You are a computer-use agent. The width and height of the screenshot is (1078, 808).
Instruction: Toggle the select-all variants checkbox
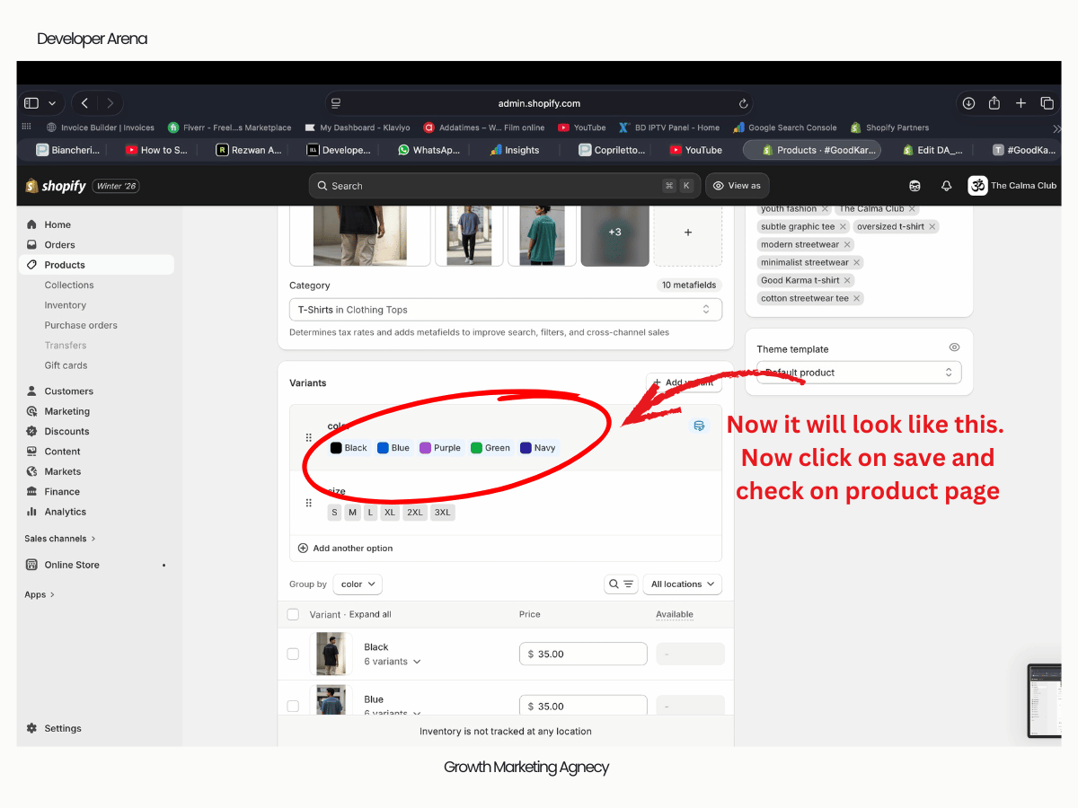coord(293,614)
